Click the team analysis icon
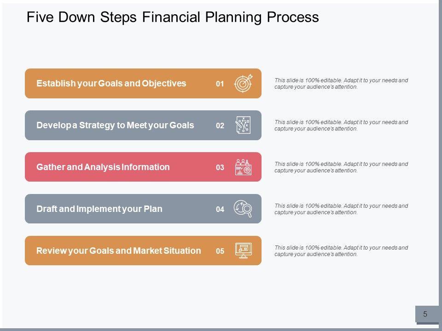This screenshot has height=331, width=442. click(x=243, y=167)
